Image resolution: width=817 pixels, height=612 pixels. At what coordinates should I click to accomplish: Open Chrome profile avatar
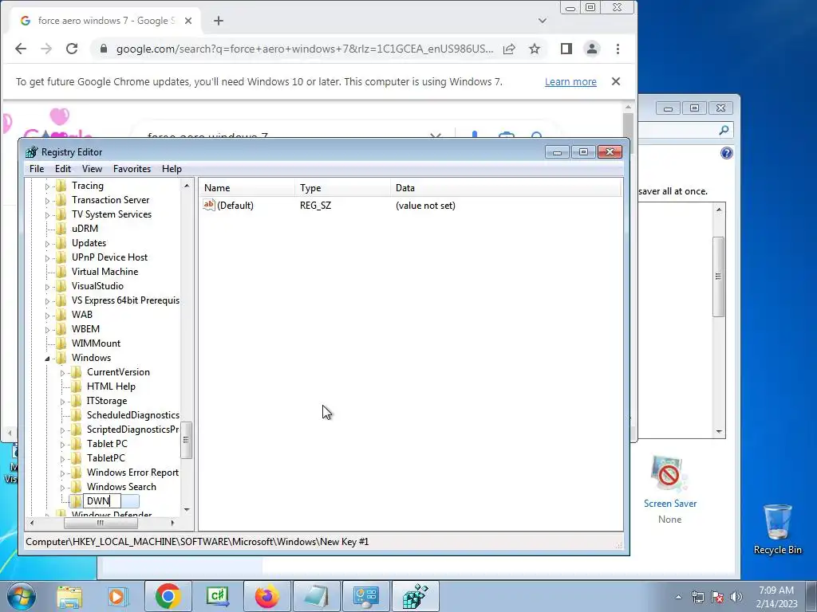point(592,49)
